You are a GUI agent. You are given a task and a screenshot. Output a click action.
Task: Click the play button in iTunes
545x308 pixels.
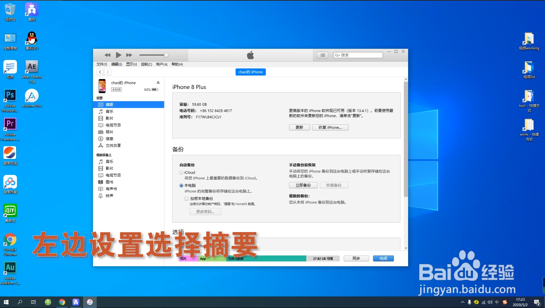[x=118, y=55]
